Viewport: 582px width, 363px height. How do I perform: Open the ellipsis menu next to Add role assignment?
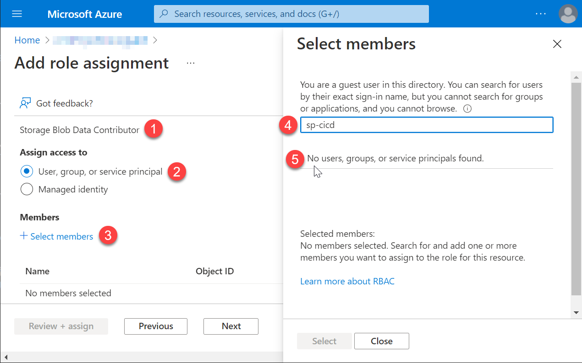coord(191,63)
